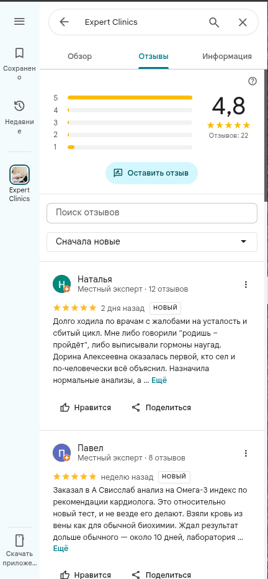Click 'Местный эксперт · 8 отзывов' under Павел
268x579 pixels.
132,458
